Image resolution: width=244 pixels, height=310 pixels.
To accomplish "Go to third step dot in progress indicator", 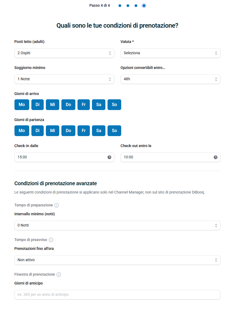I will [136, 6].
